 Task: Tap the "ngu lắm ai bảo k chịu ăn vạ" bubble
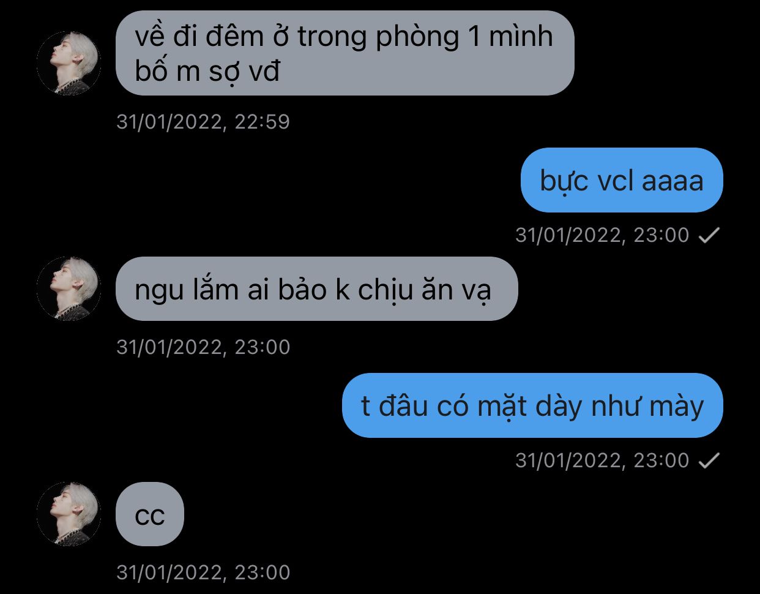pyautogui.click(x=317, y=288)
